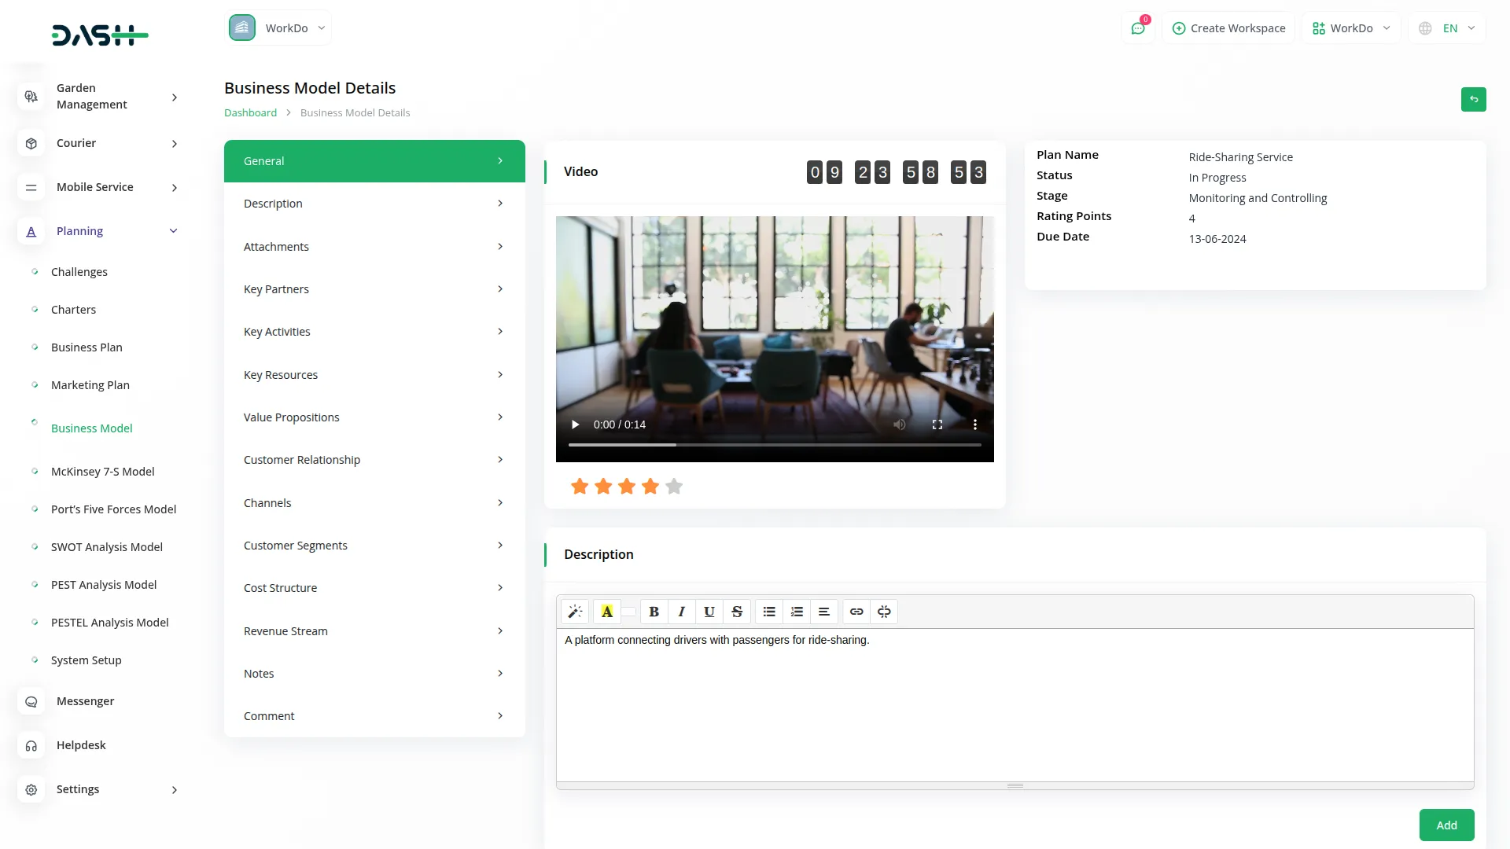Open the chat messages icon in header
The image size is (1510, 849).
coord(1137,28)
